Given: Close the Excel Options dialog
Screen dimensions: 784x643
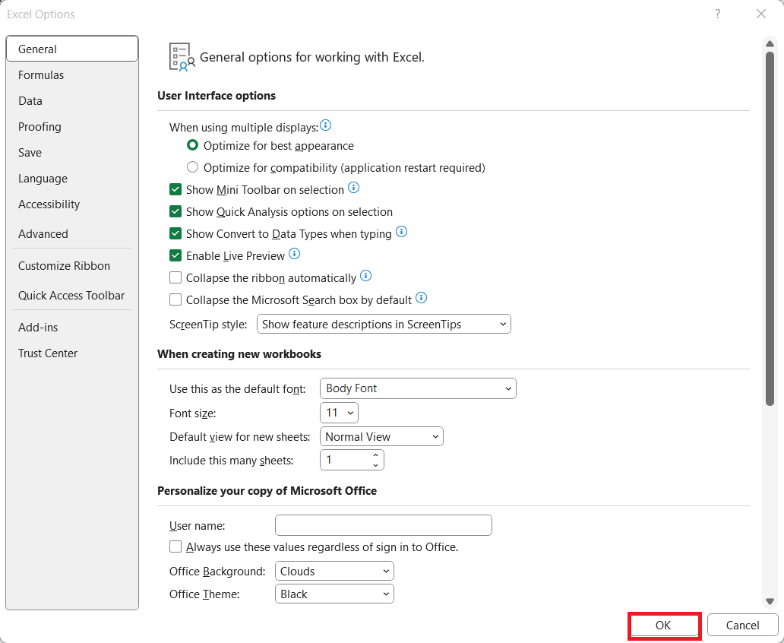Looking at the screenshot, I should [761, 14].
